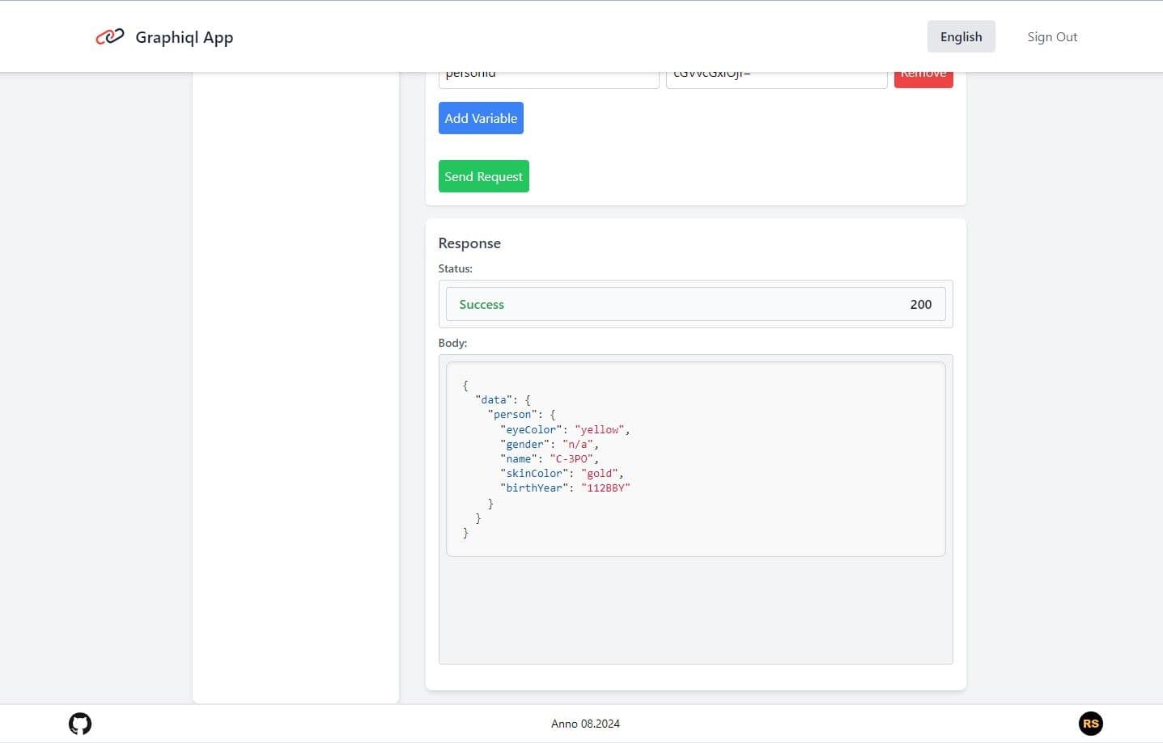The image size is (1163, 743).
Task: Click the Response section heading
Action: coord(469,243)
